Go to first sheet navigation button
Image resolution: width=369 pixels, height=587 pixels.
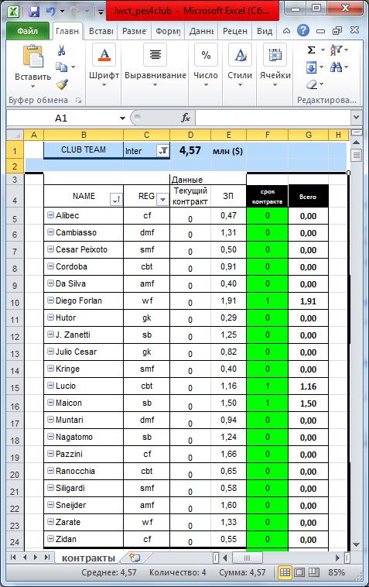point(13,558)
